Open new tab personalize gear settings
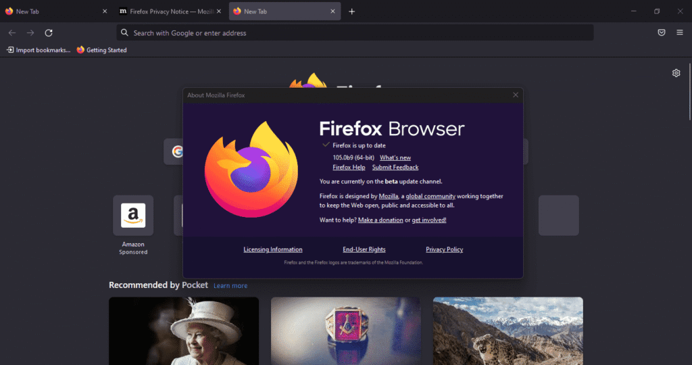This screenshot has width=692, height=365. [676, 73]
